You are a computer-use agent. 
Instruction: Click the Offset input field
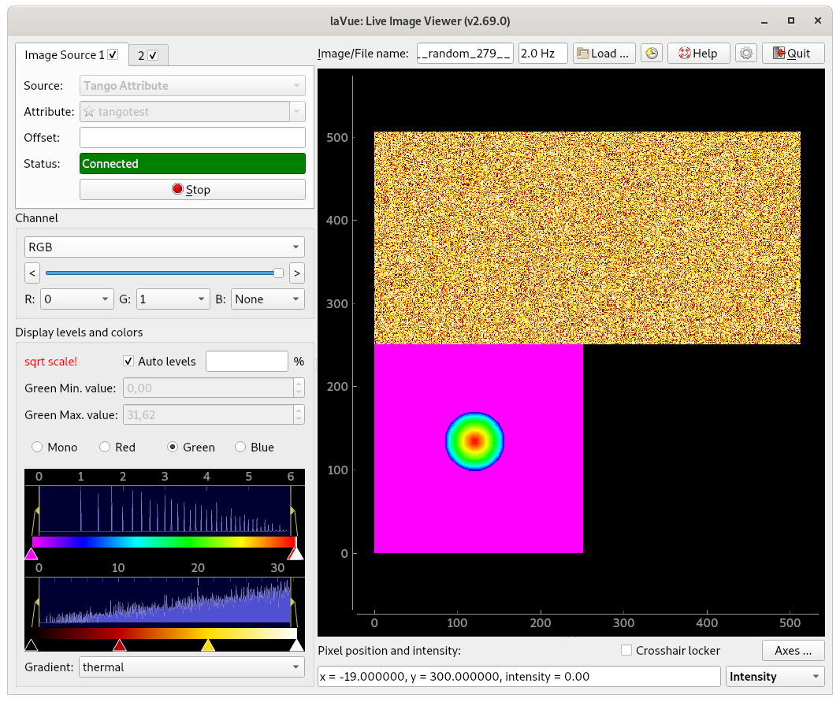(192, 138)
